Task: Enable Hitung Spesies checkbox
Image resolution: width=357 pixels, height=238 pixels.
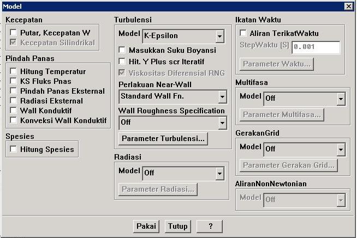Action: (14, 149)
